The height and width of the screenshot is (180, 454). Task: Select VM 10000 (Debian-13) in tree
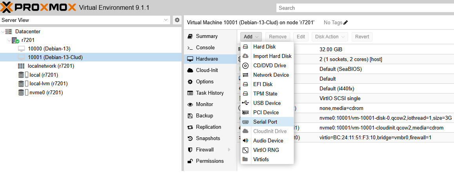click(49, 49)
